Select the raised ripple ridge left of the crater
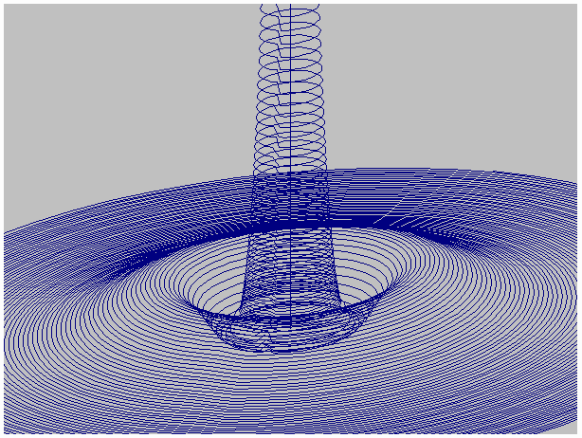 pos(123,270)
